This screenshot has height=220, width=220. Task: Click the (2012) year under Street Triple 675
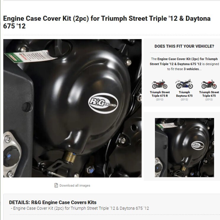tap(209, 99)
